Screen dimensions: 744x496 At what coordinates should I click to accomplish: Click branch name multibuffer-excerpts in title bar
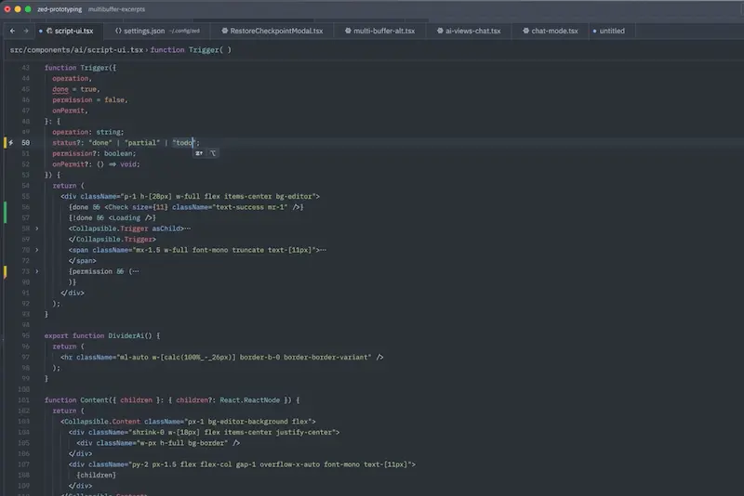(x=117, y=9)
